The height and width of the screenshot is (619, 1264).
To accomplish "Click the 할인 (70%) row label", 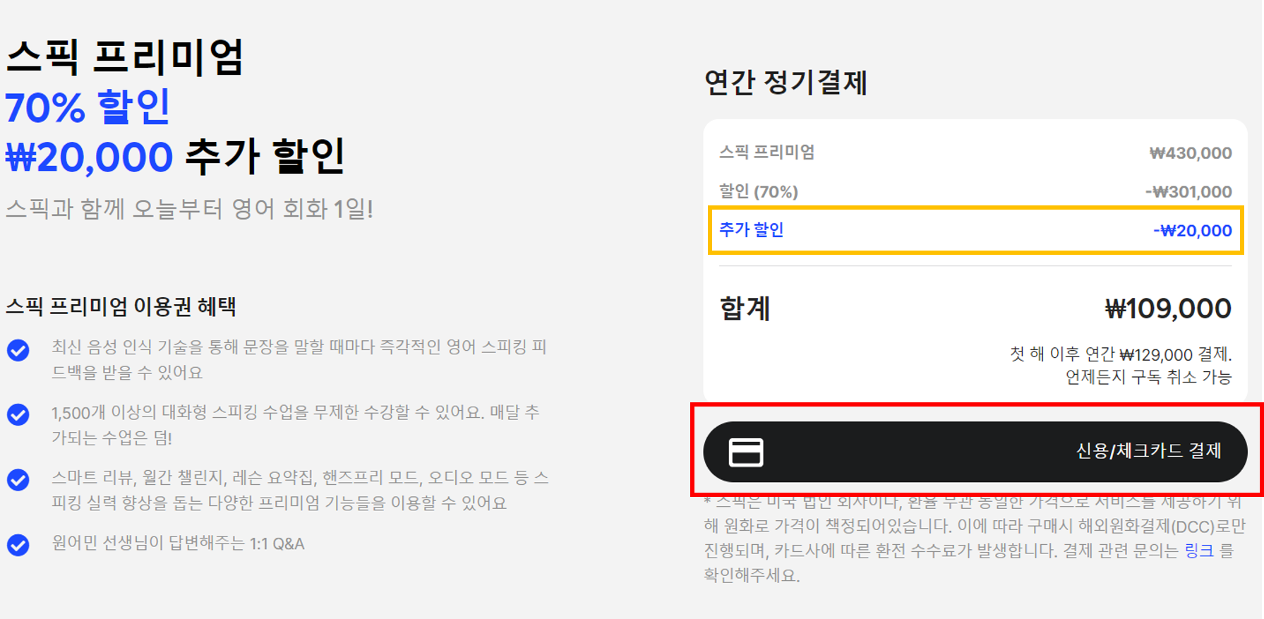I will [759, 192].
